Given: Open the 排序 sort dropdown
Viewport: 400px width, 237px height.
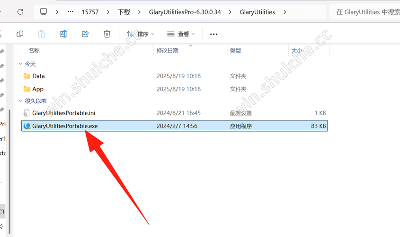Looking at the screenshot, I should (140, 34).
